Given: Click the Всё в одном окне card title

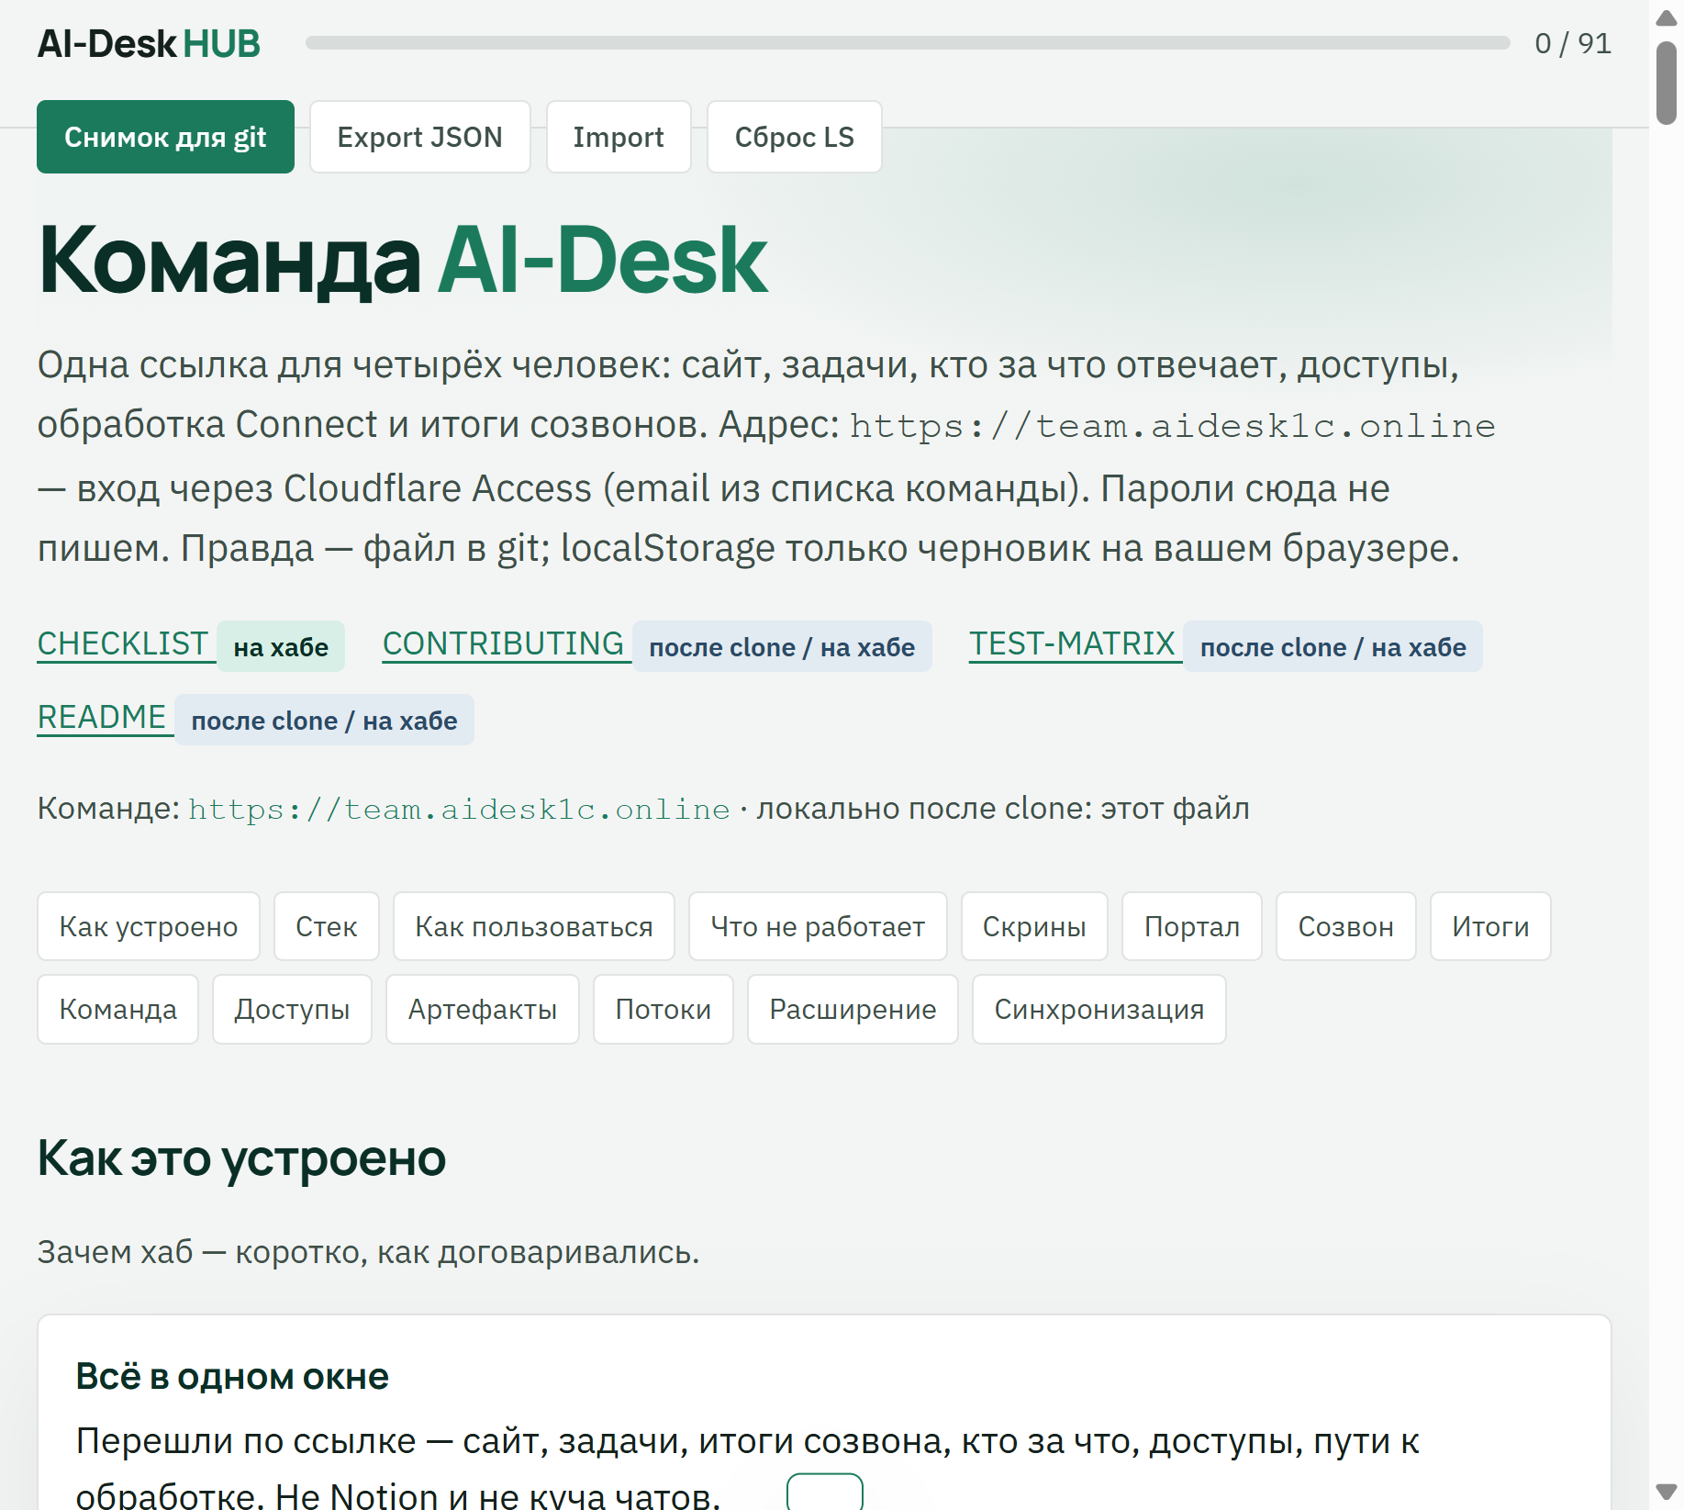Looking at the screenshot, I should pos(232,1377).
